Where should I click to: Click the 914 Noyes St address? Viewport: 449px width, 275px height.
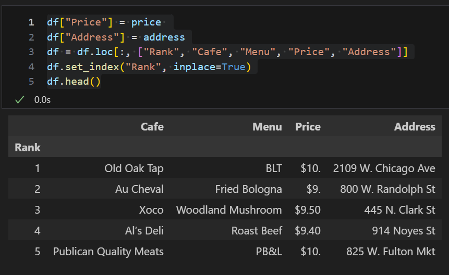point(404,231)
